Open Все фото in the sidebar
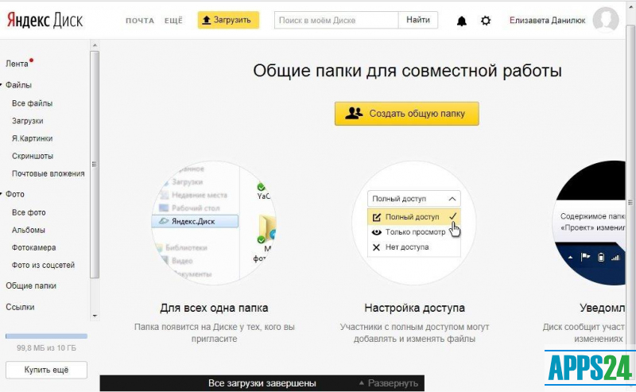This screenshot has width=636, height=392. pos(29,212)
